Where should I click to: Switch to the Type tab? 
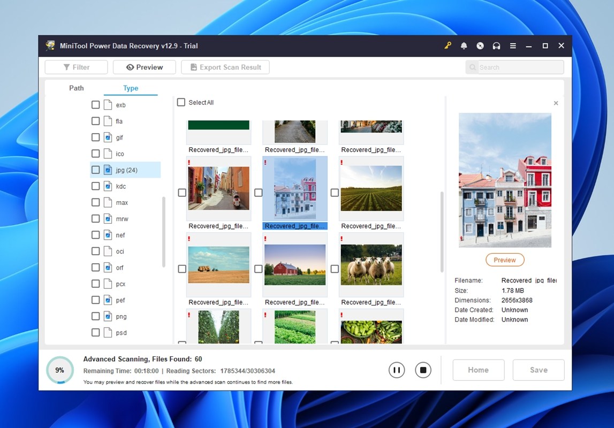[x=131, y=88]
